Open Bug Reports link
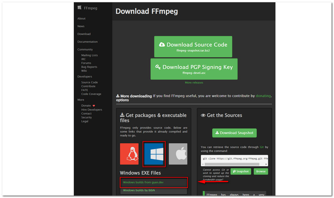334x198 pixels. tap(89, 67)
